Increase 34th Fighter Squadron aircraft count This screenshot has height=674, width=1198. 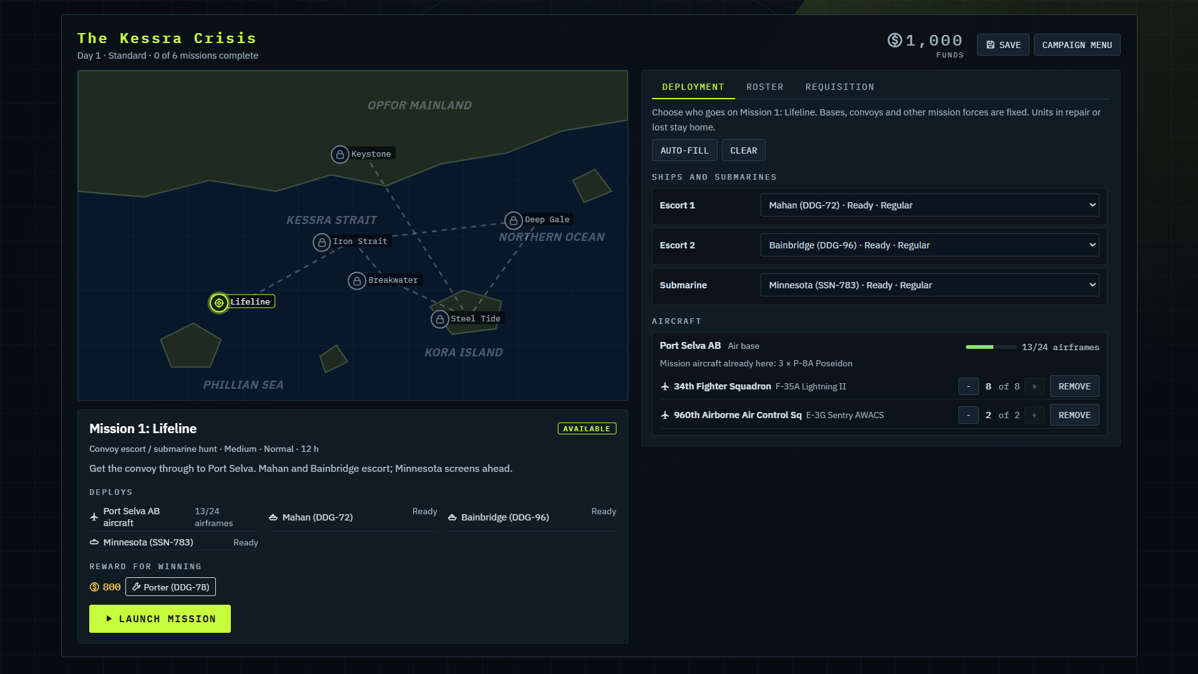[1034, 387]
